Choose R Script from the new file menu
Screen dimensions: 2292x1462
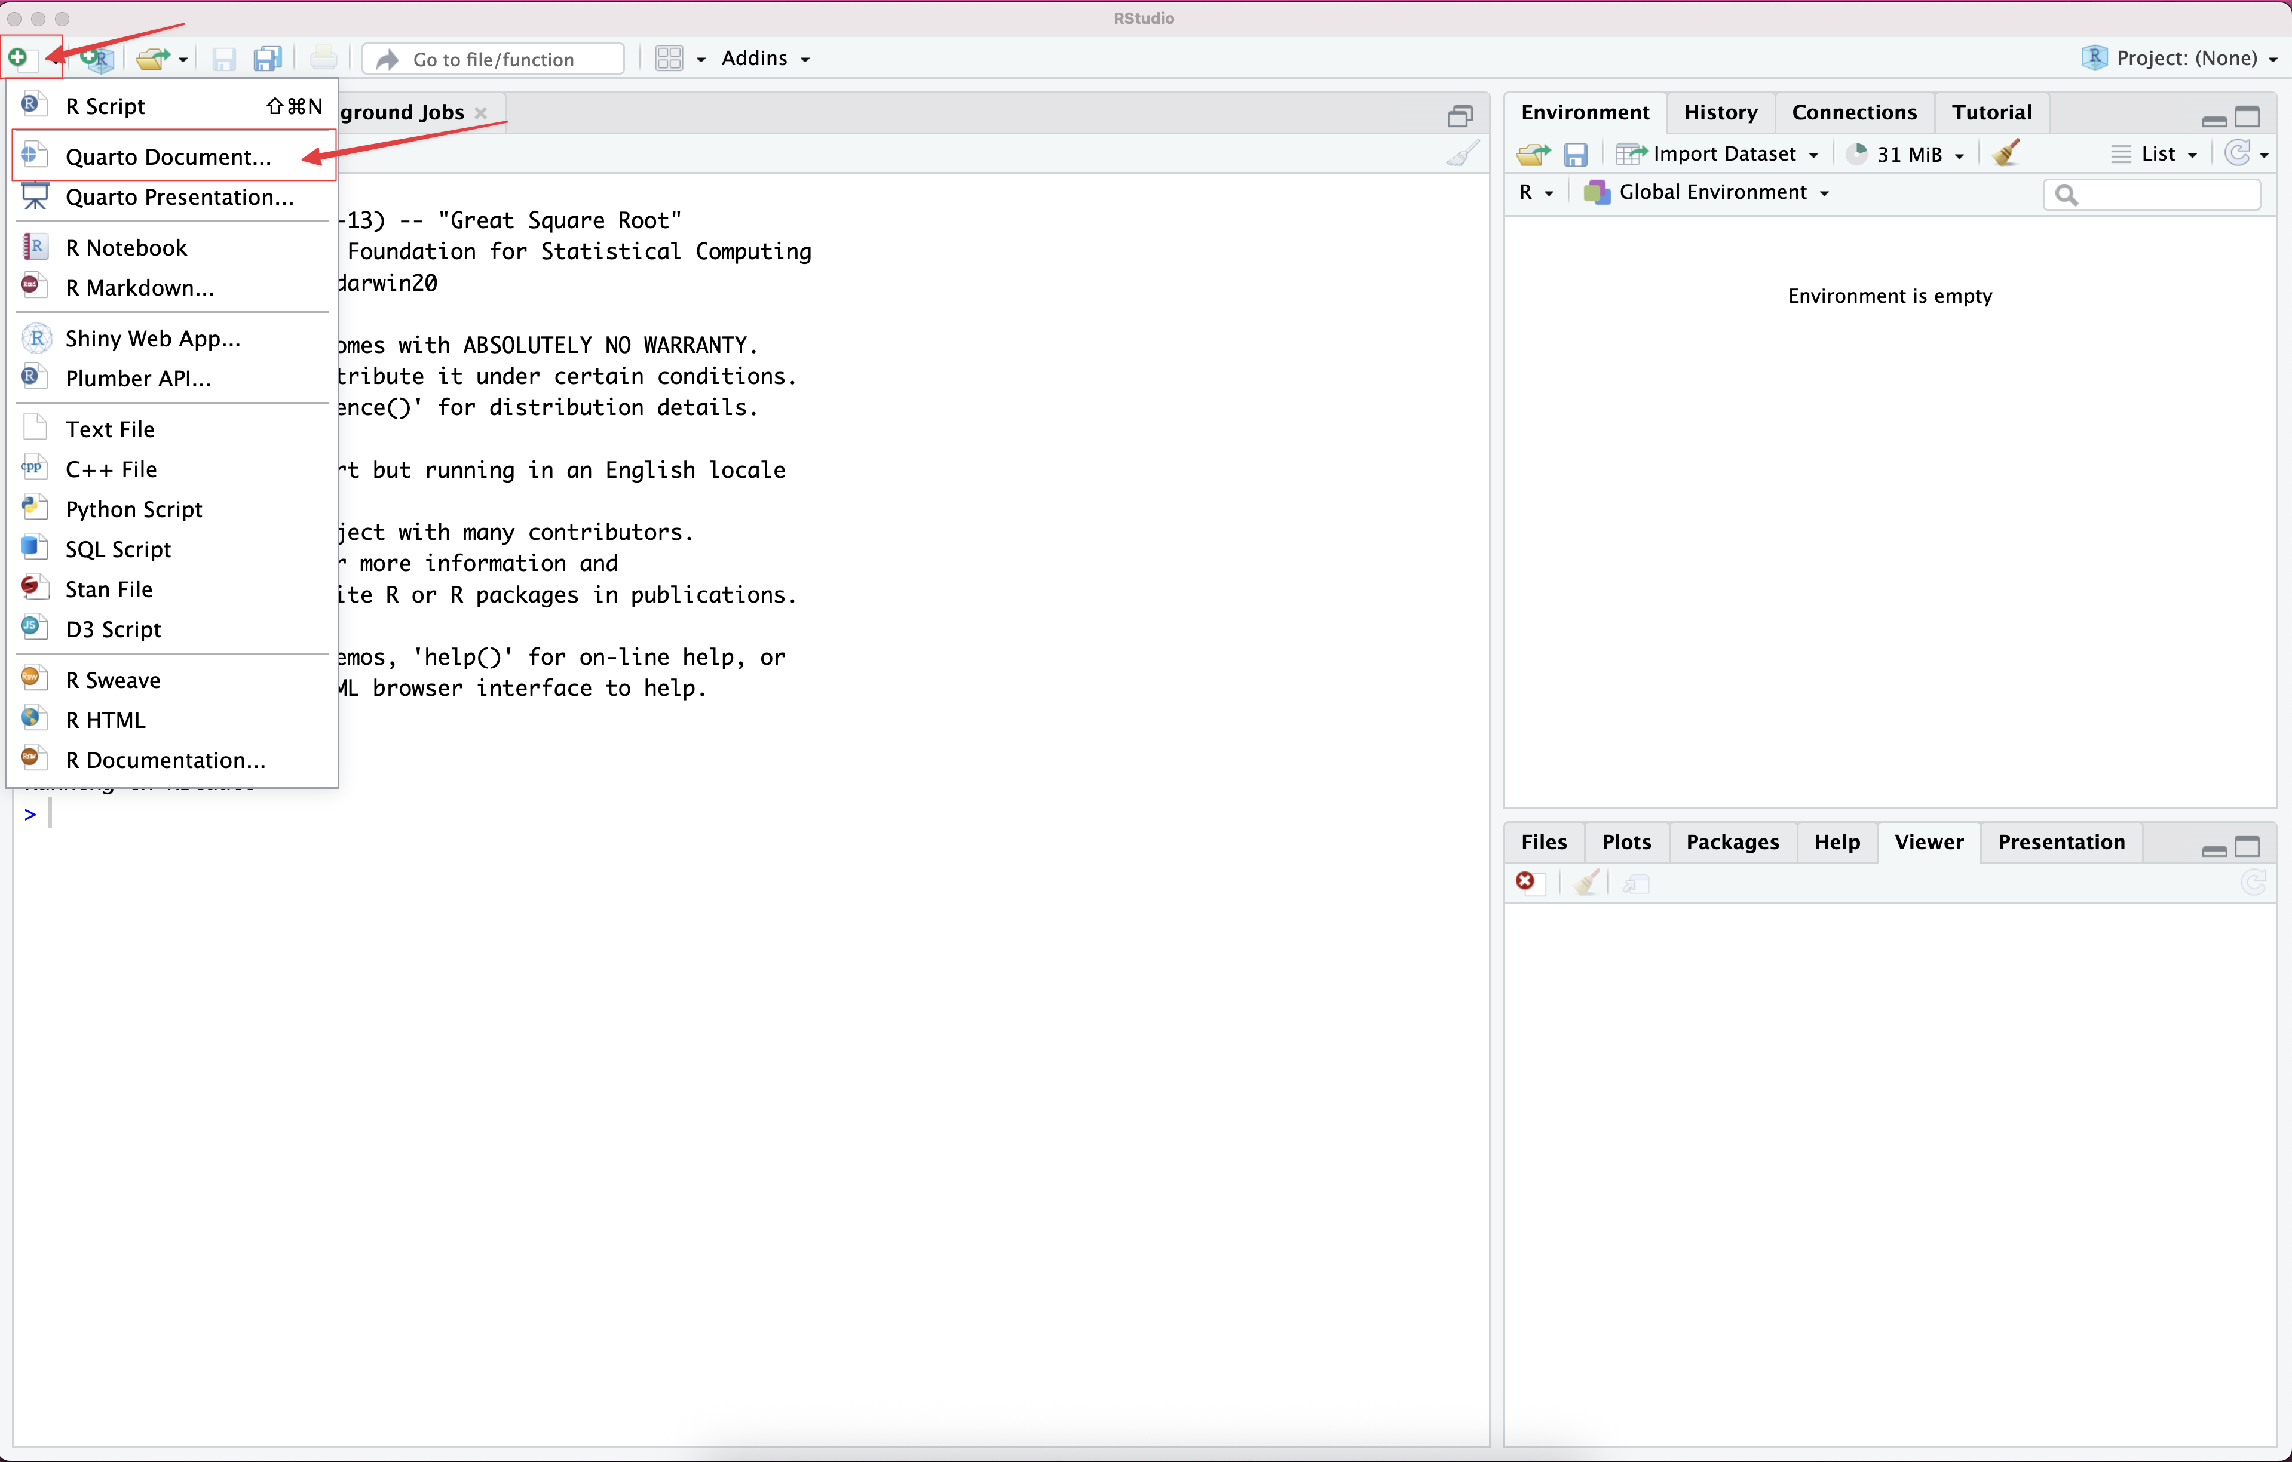coord(172,106)
